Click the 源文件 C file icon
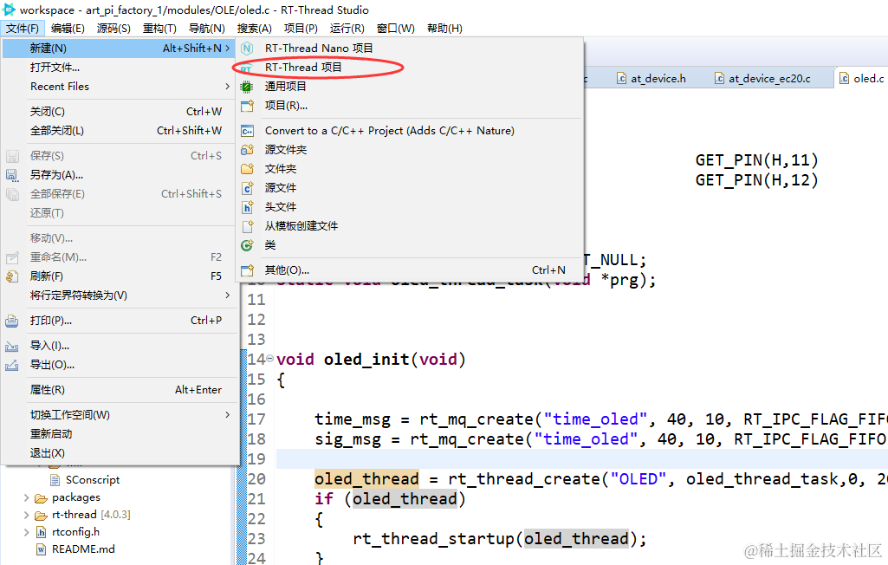This screenshot has width=888, height=565. pyautogui.click(x=247, y=188)
